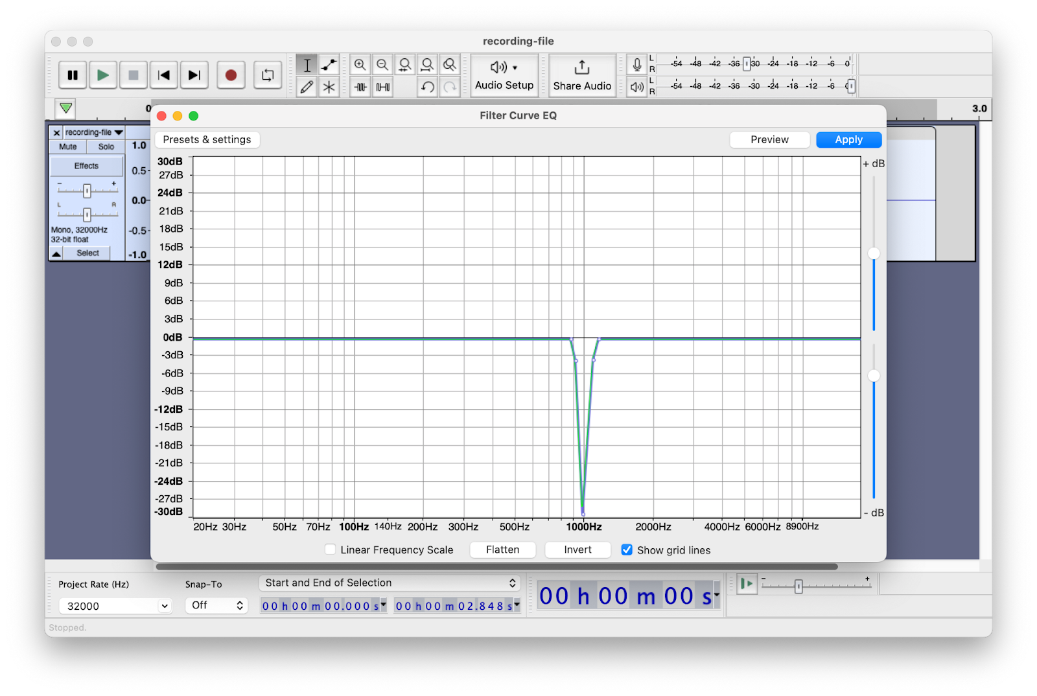This screenshot has width=1037, height=696.
Task: Click the Share Audio button
Action: tap(582, 76)
